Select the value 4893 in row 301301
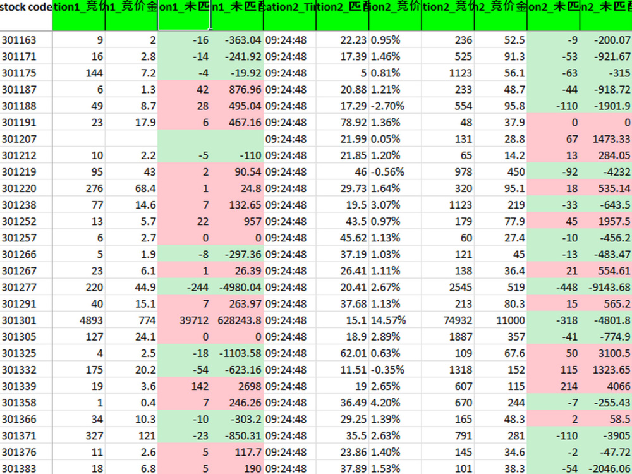 [78, 320]
